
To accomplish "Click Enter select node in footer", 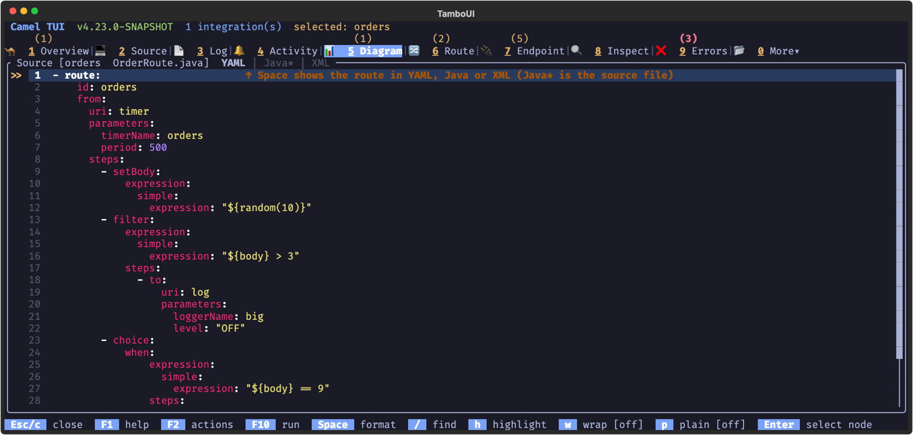I will 815,424.
